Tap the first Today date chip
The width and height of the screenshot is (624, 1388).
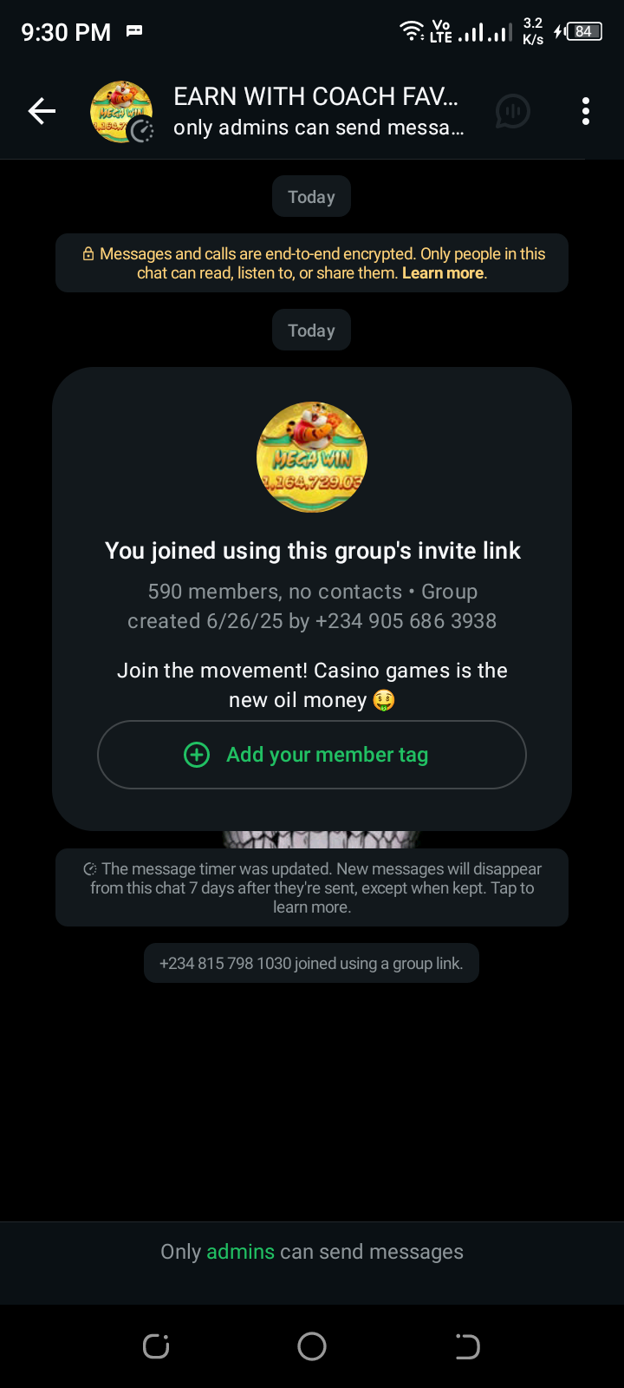[x=311, y=197]
